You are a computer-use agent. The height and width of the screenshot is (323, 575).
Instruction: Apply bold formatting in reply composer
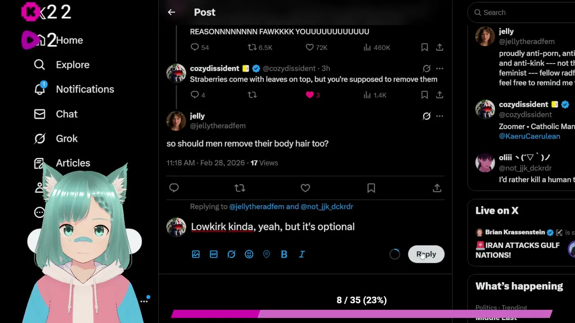(284, 254)
